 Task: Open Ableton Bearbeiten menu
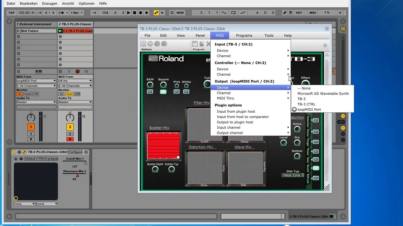[x=29, y=3]
